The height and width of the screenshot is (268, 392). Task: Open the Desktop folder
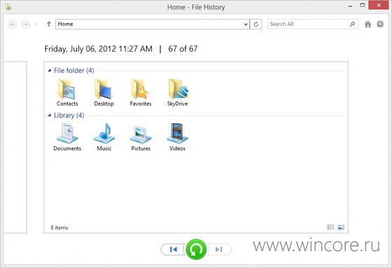(104, 92)
